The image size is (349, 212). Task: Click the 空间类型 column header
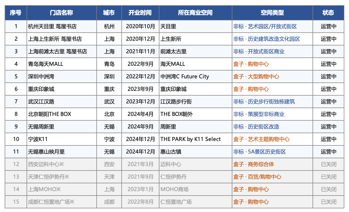pos(272,13)
